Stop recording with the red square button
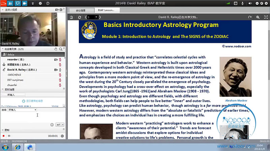270x151 pixels. tap(3, 136)
